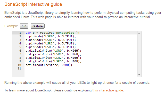
Task: Click the digitalWrite 'USR3' line
Action: (53, 61)
